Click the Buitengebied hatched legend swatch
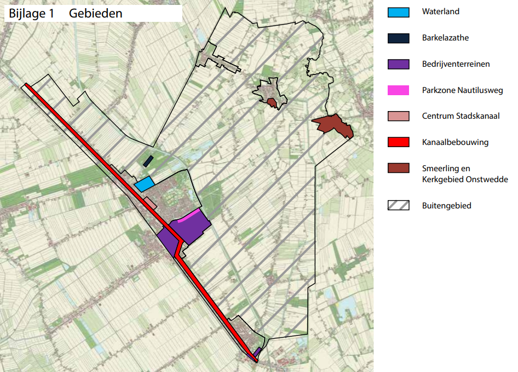 (x=399, y=205)
